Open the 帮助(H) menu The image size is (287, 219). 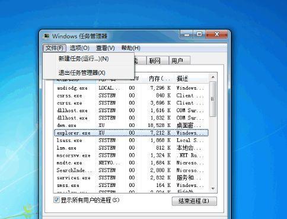[130, 48]
